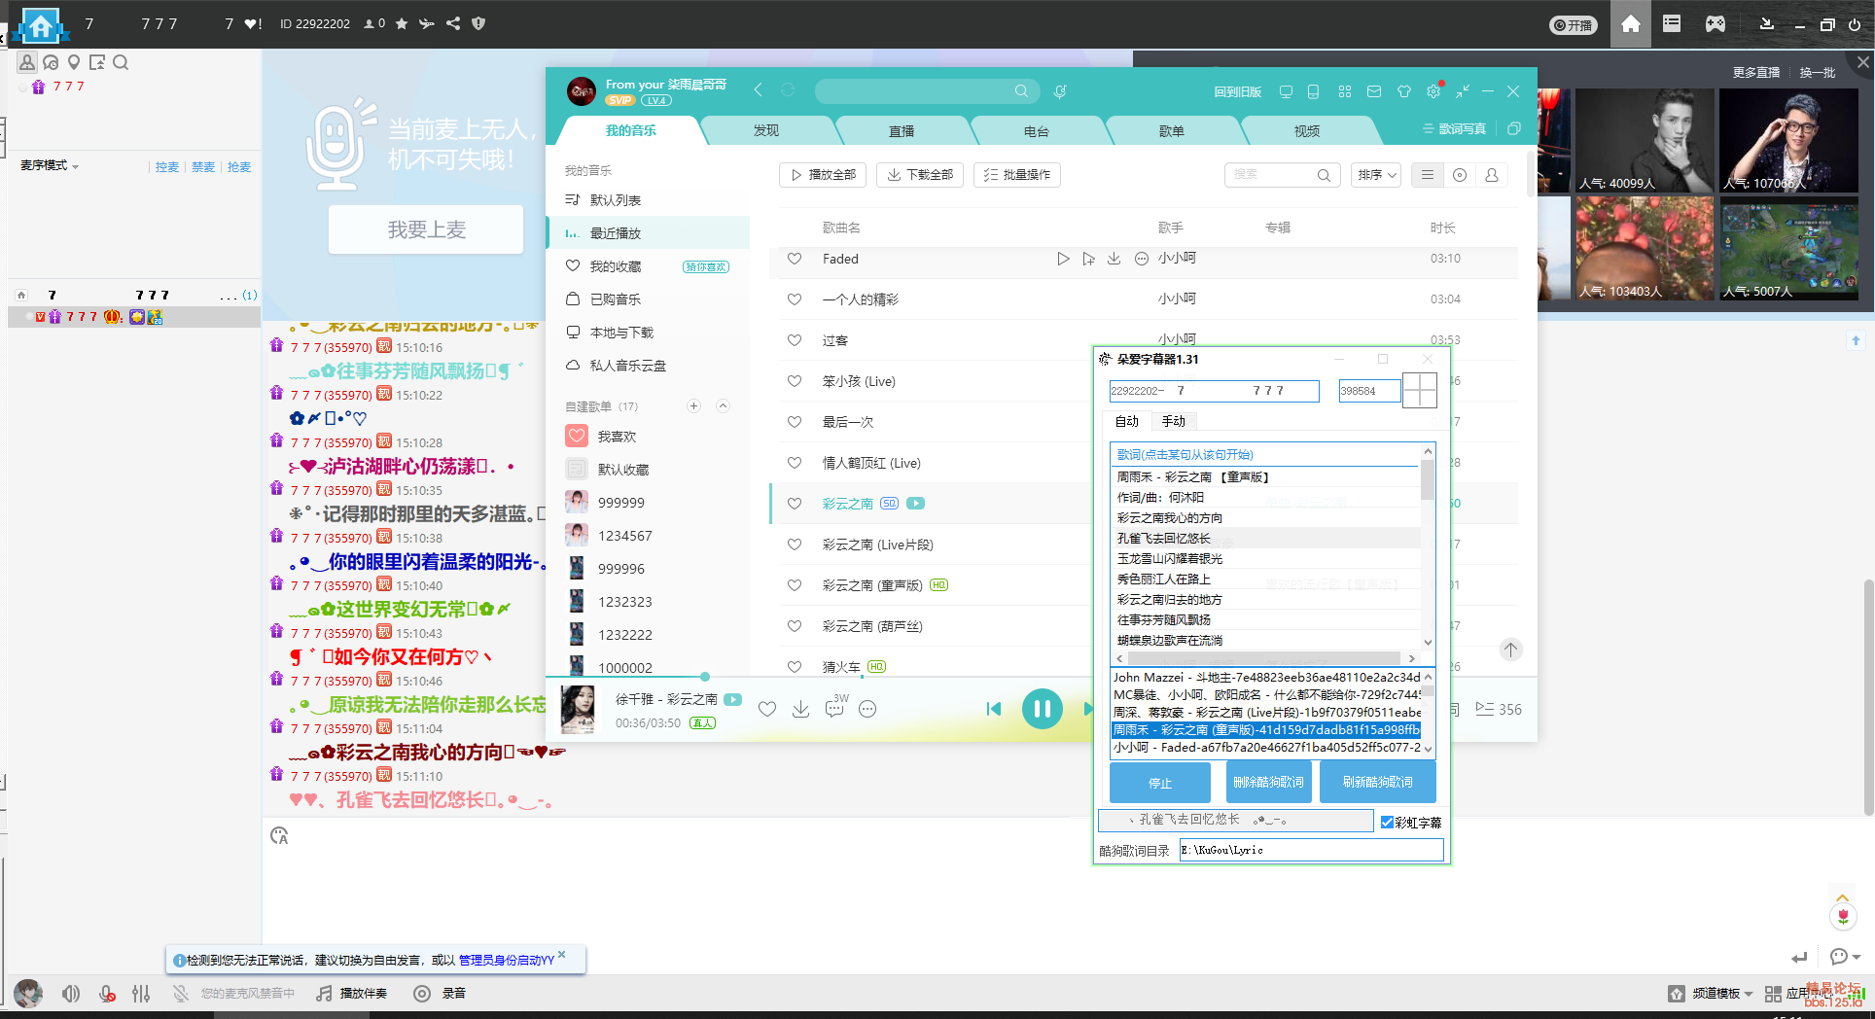Switch to 电台 tab
This screenshot has height=1019, width=1875.
click(1037, 130)
